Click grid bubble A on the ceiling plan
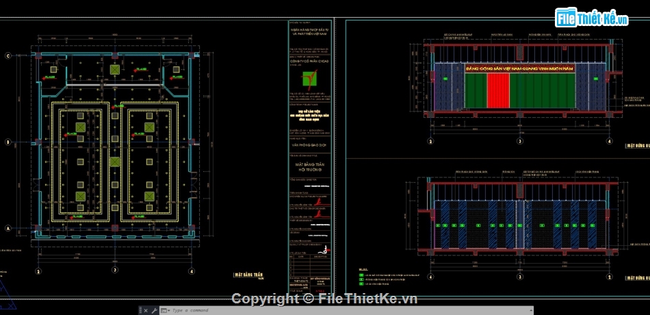Viewport: 650px width, 315px height. [x=8, y=228]
